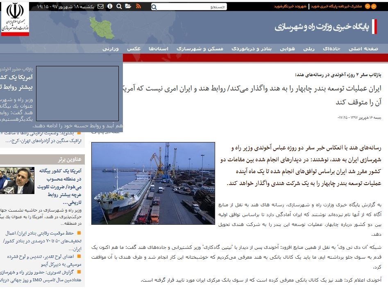Screen dimensions: 388x289
Task: Click the RSS feed icon
Action: tap(138, 7)
